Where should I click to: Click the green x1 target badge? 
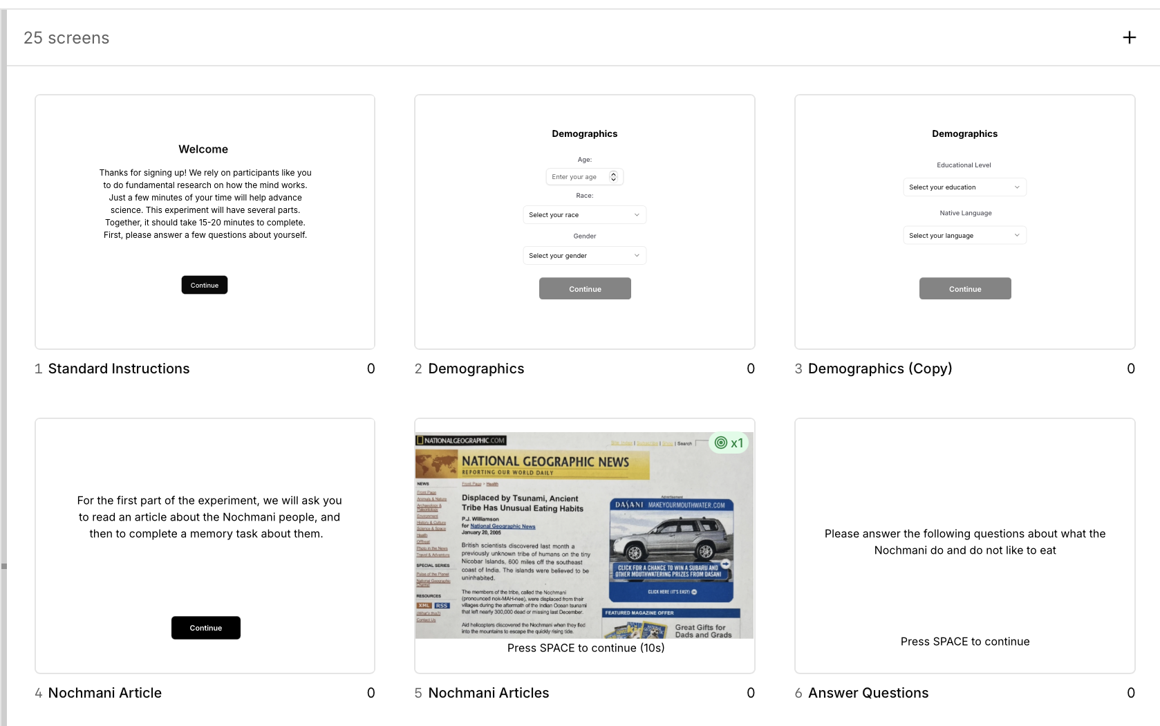point(729,443)
